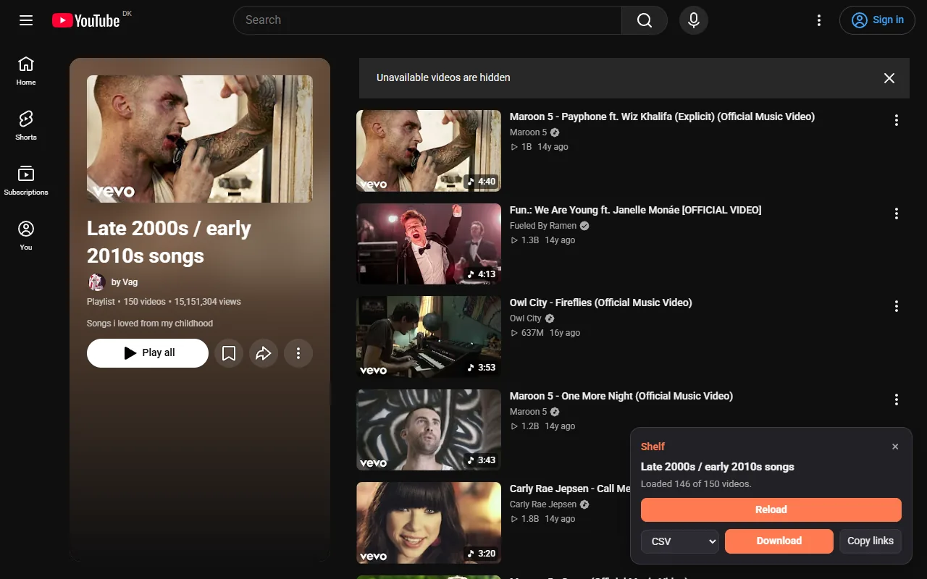The image size is (927, 579).
Task: Go to the YouTube logo home
Action: tap(86, 20)
